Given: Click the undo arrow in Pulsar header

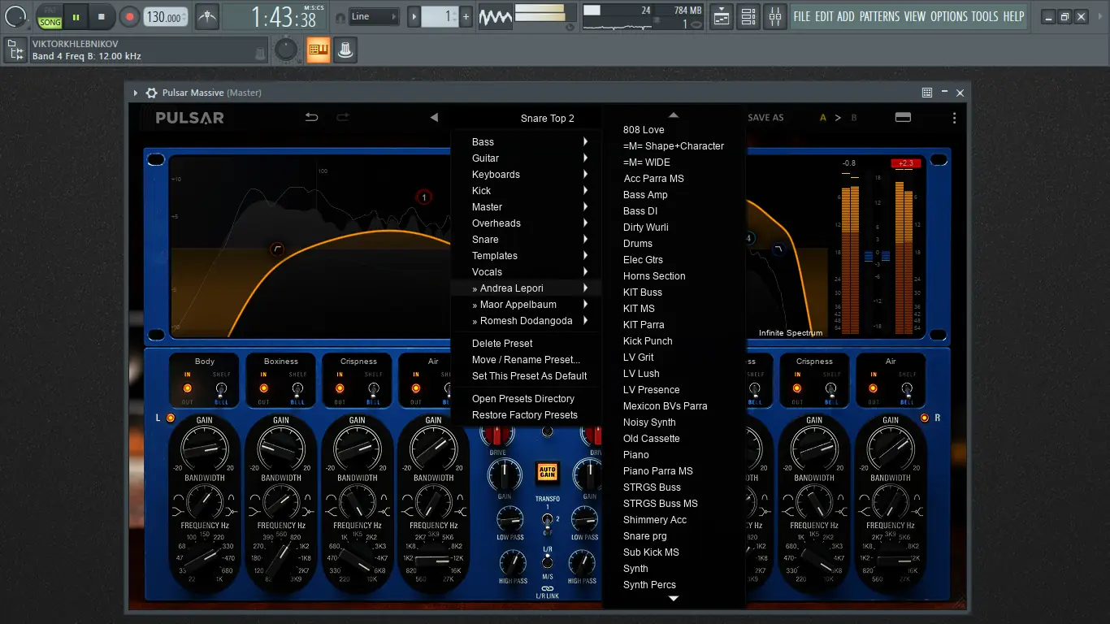Looking at the screenshot, I should [x=311, y=118].
